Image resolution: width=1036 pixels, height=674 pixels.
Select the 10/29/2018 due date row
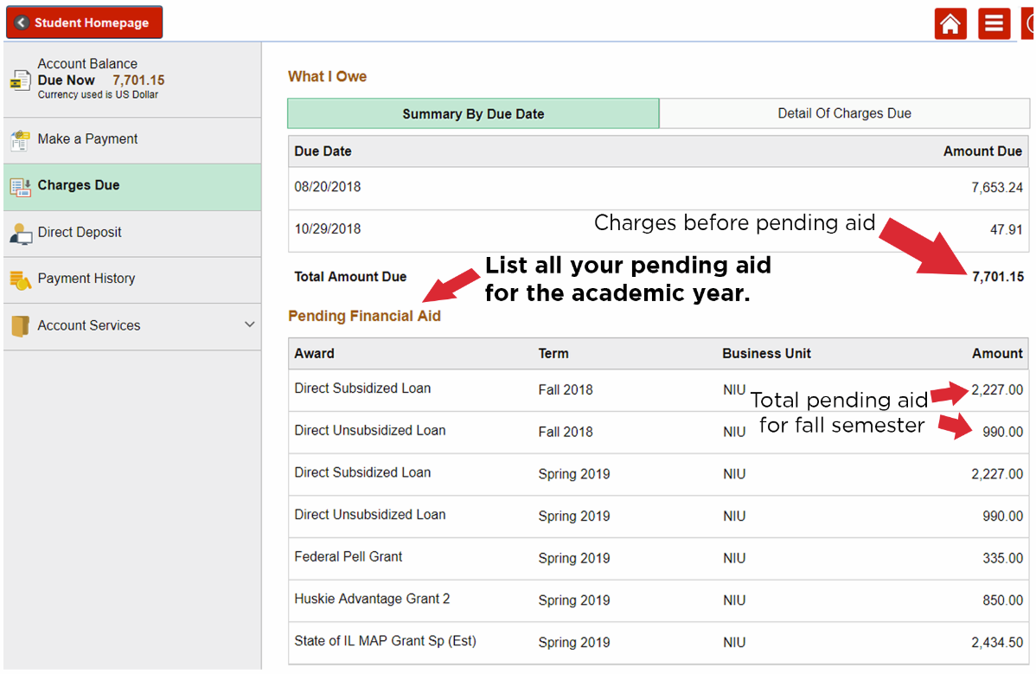pos(432,230)
